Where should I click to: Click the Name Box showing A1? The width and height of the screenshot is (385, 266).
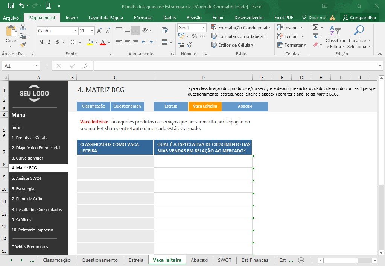pyautogui.click(x=21, y=66)
